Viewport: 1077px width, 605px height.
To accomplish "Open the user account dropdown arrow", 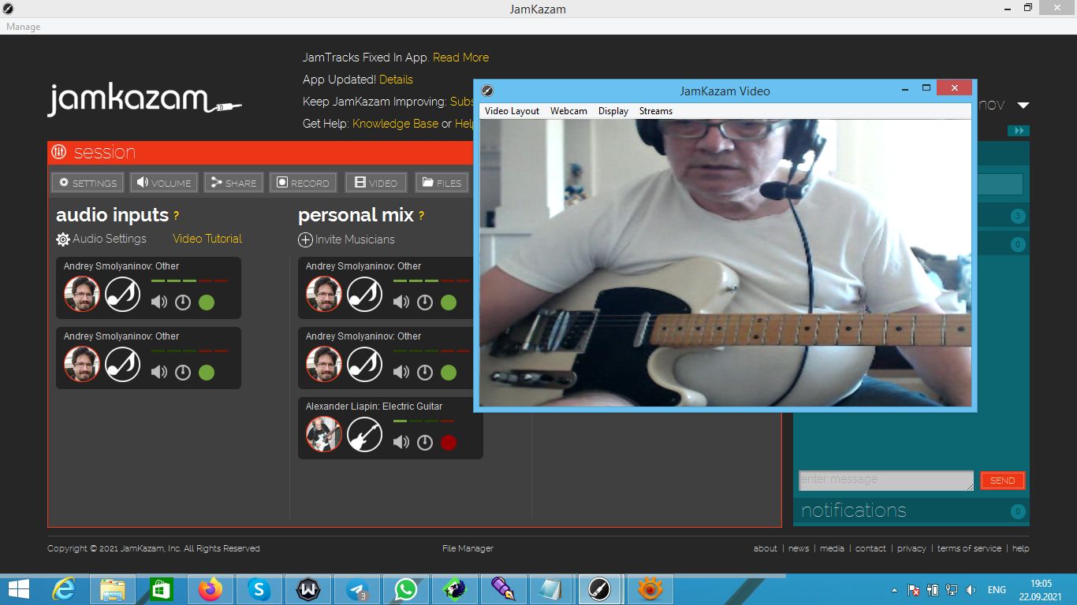I will (x=1023, y=106).
